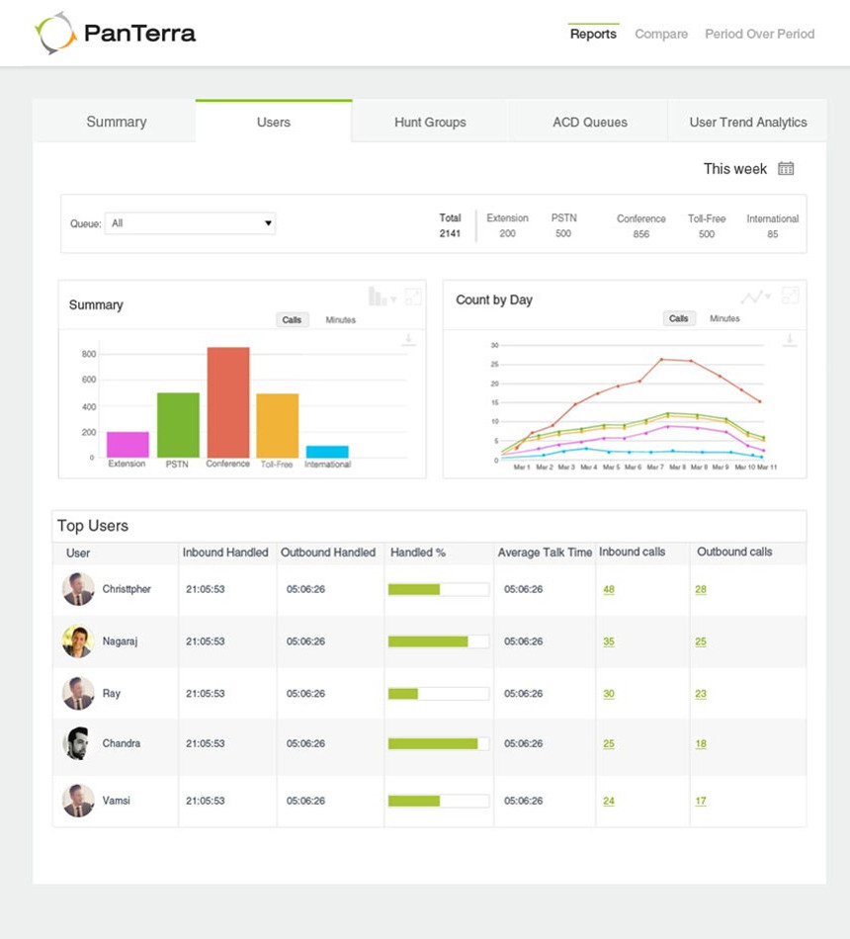Screen dimensions: 850x939
Task: Click the PanTerra logo
Action: tap(115, 34)
